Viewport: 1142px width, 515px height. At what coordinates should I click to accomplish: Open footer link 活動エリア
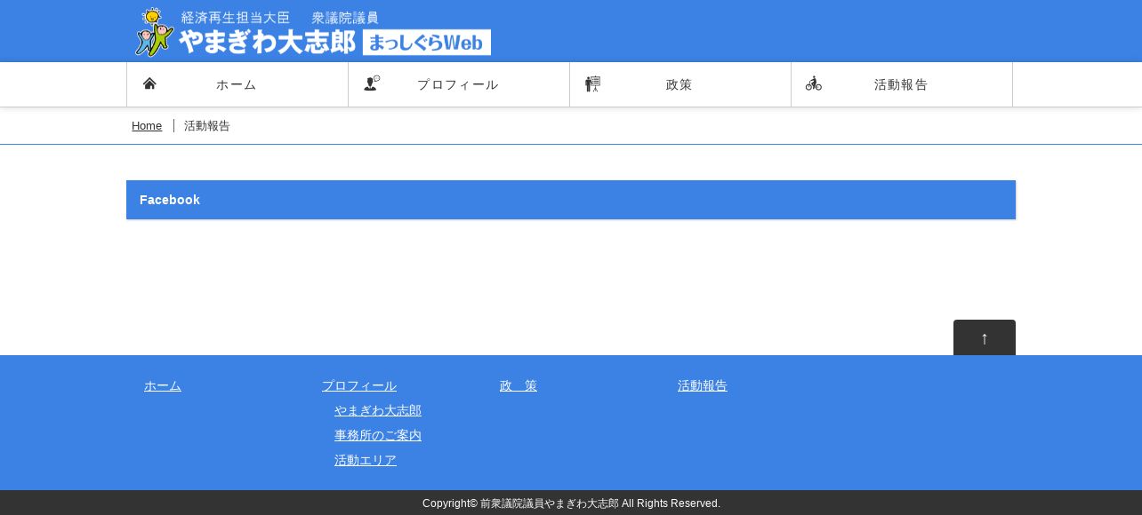pyautogui.click(x=366, y=460)
